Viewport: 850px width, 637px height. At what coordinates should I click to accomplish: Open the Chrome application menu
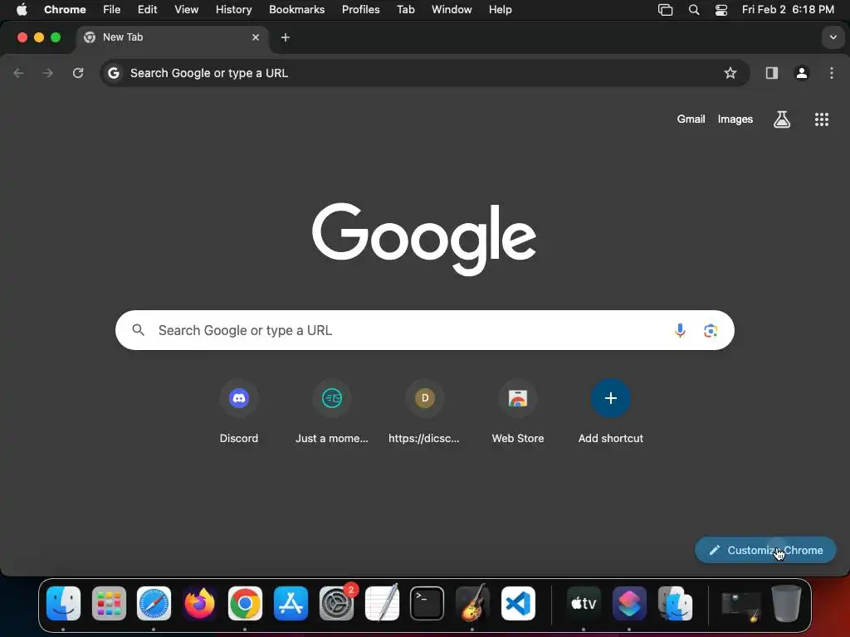(65, 10)
